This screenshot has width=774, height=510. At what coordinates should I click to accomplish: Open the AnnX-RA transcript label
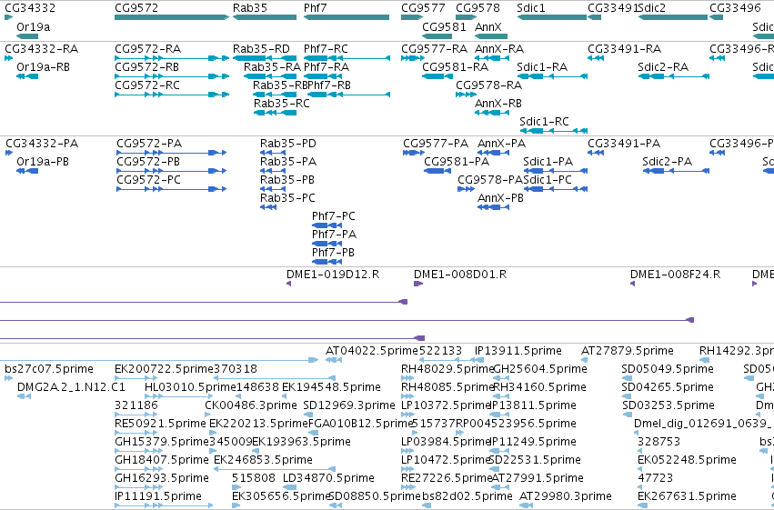click(x=499, y=49)
